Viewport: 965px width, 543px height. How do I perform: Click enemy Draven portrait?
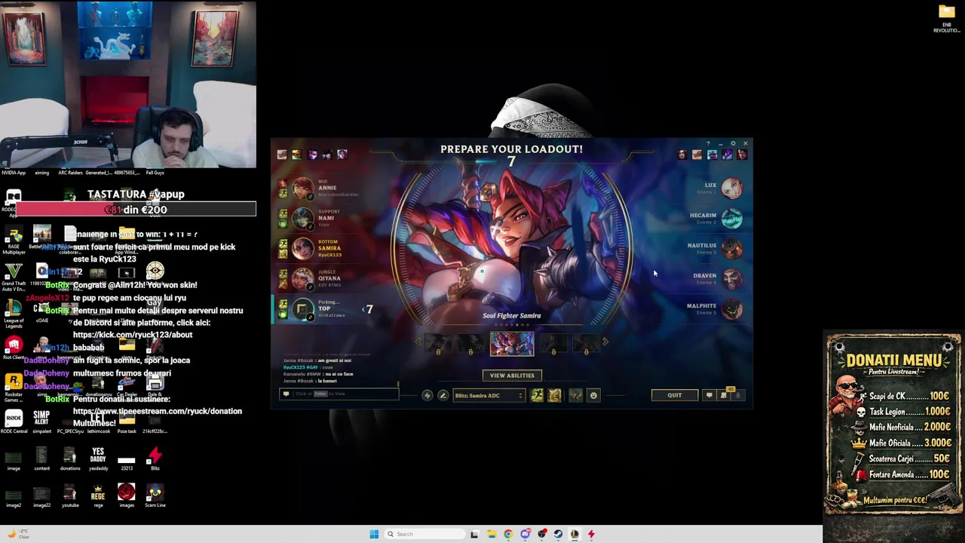coord(731,278)
